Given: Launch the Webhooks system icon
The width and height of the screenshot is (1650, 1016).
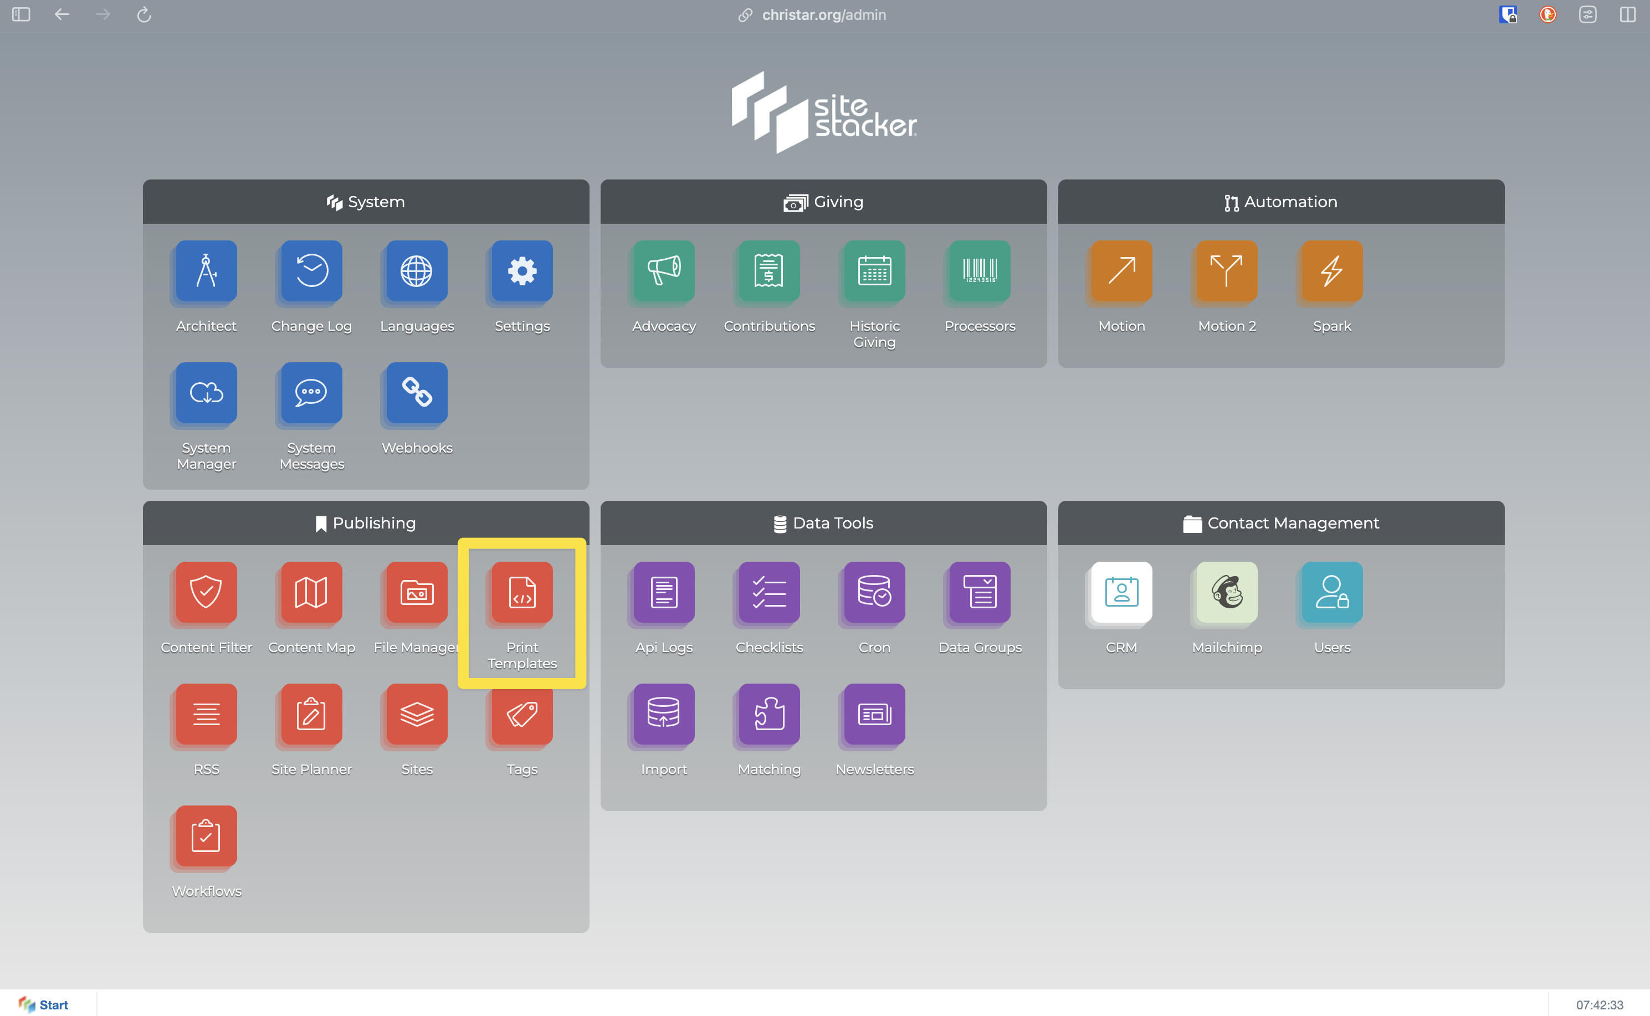Looking at the screenshot, I should [417, 394].
